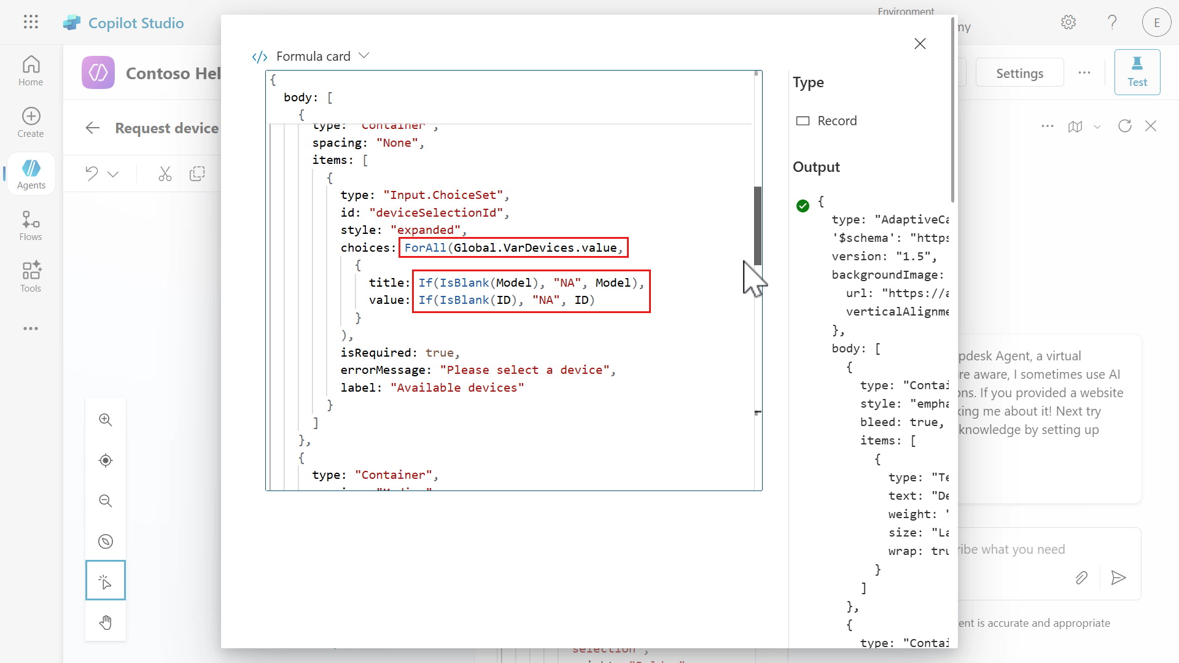Click the Settings button
The width and height of the screenshot is (1179, 663).
(1019, 73)
